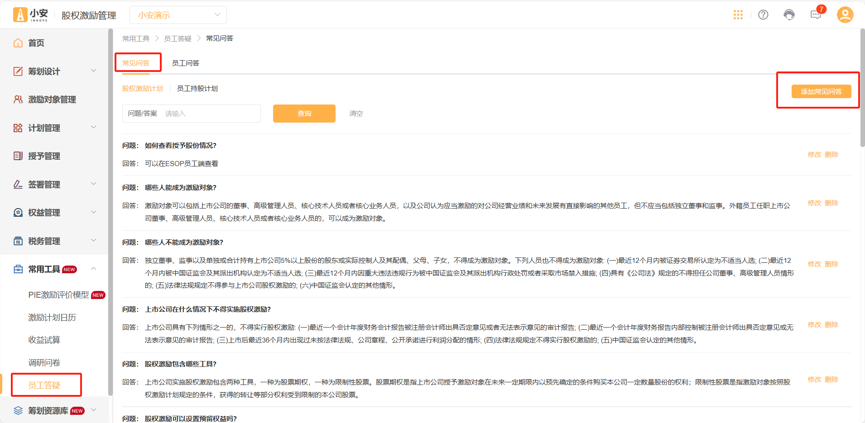
Task: Click 修改 for 如何查看授予股份情况 question
Action: [x=814, y=155]
